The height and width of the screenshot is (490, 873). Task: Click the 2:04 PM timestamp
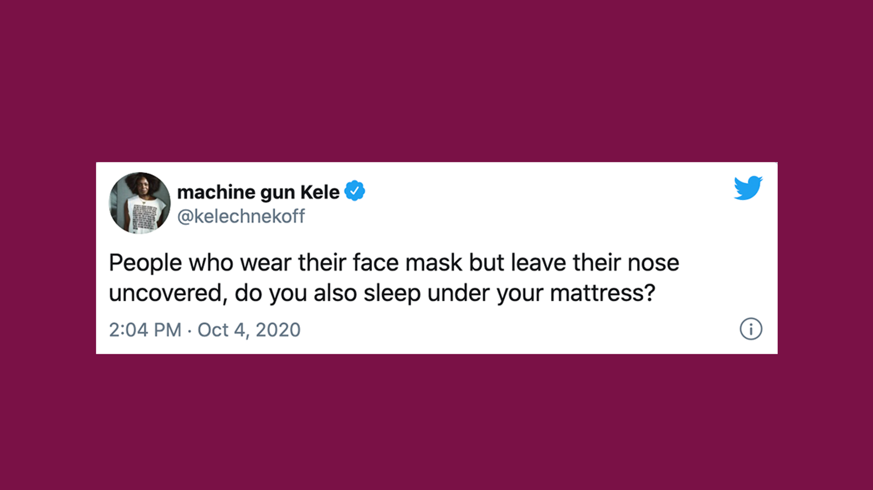point(145,330)
